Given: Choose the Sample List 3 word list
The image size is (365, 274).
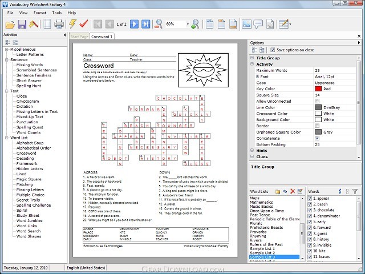Looking at the screenshot, I should tap(274, 257).
